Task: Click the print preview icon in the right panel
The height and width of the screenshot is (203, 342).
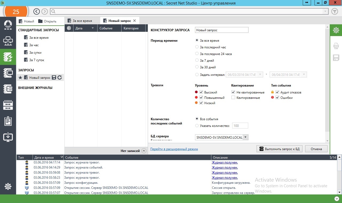Action: (336, 46)
